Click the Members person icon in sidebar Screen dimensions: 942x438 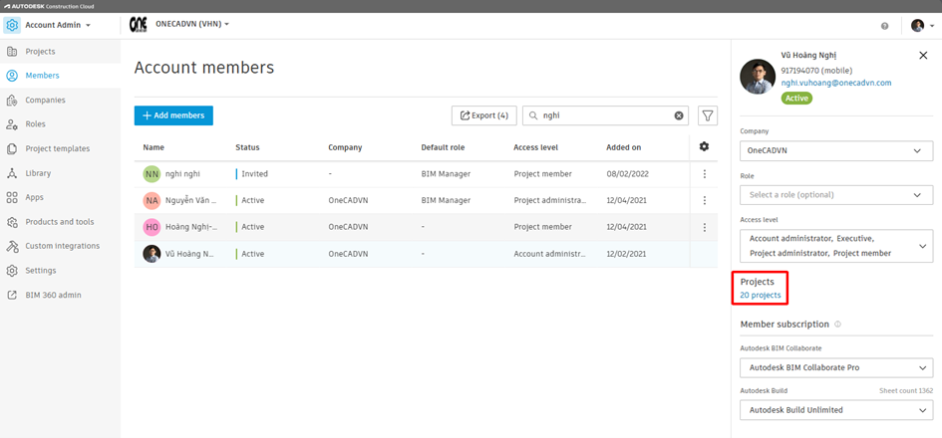(x=11, y=76)
